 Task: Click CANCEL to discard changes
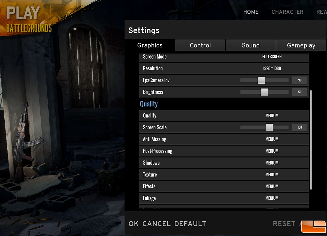157,224
